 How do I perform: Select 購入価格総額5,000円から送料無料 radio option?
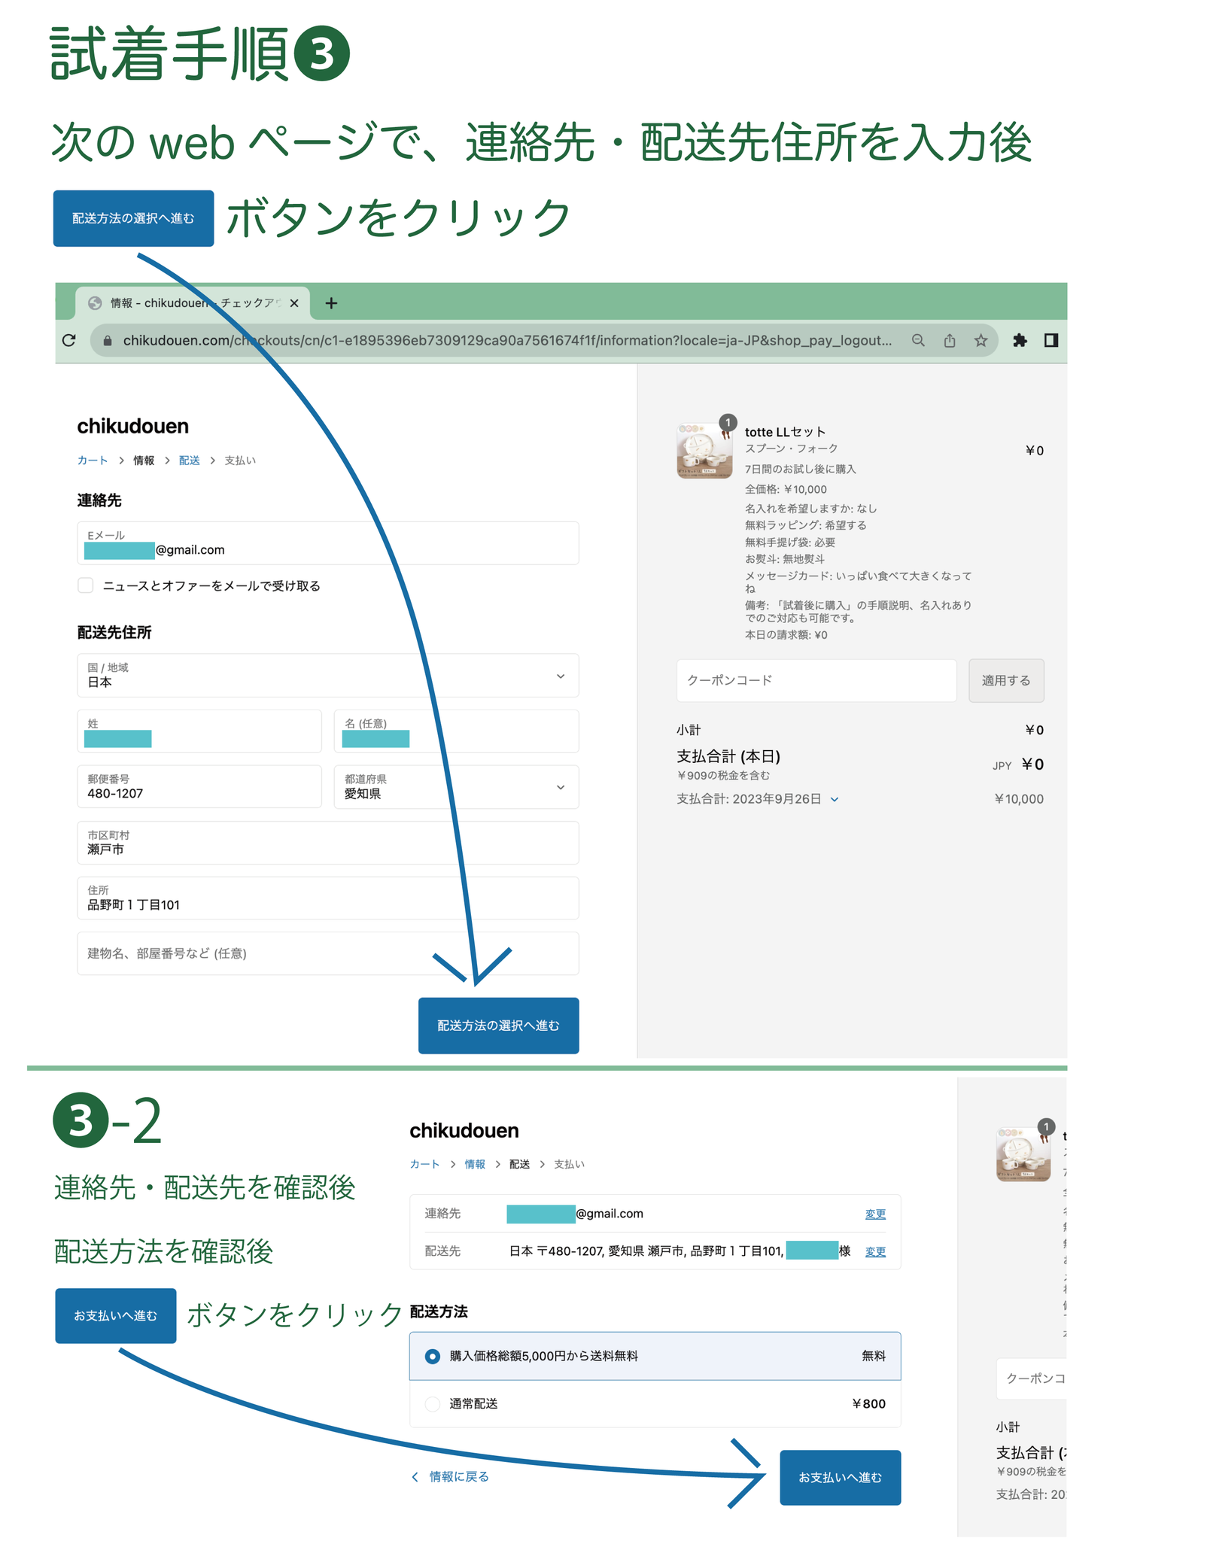pos(433,1356)
